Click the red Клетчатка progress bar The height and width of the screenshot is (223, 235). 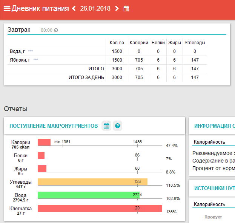point(100,208)
